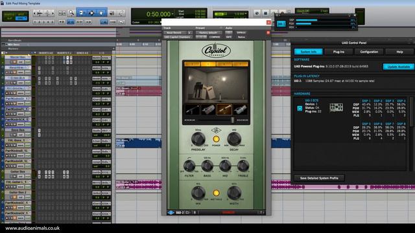Toggle the Wet Solo lamp
This screenshot has width=415, height=233.
pos(216,193)
